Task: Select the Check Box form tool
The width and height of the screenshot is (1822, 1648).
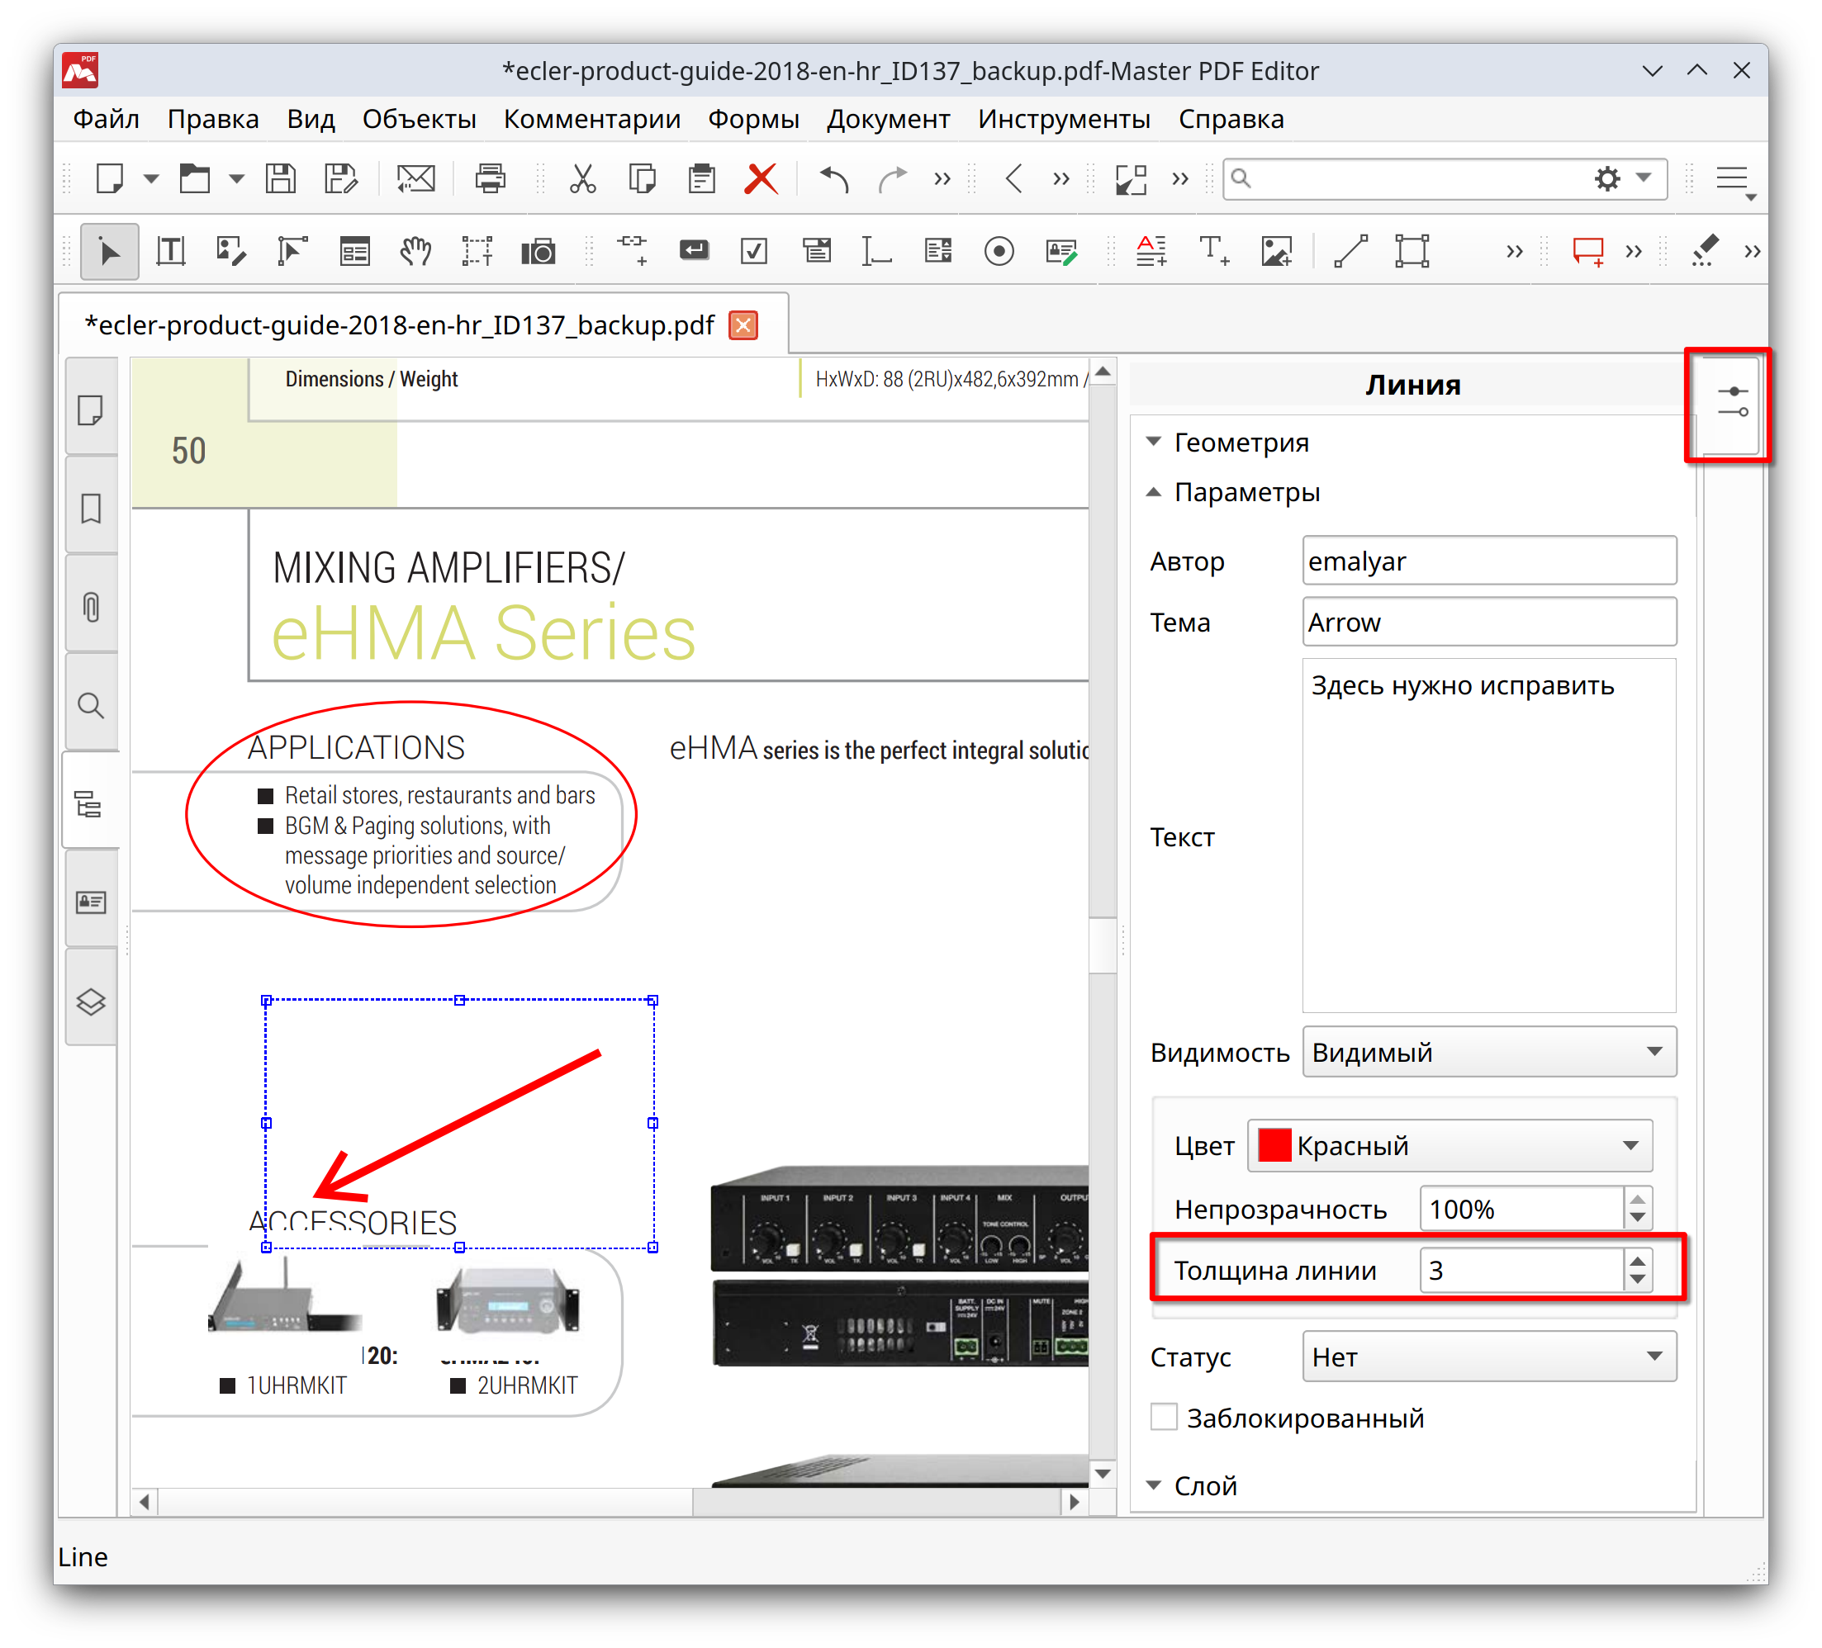Action: point(754,251)
